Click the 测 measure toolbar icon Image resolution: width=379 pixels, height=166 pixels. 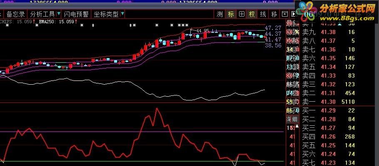pos(219,14)
